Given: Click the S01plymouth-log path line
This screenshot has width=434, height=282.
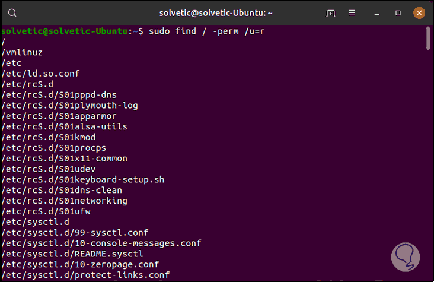Looking at the screenshot, I should (x=69, y=106).
